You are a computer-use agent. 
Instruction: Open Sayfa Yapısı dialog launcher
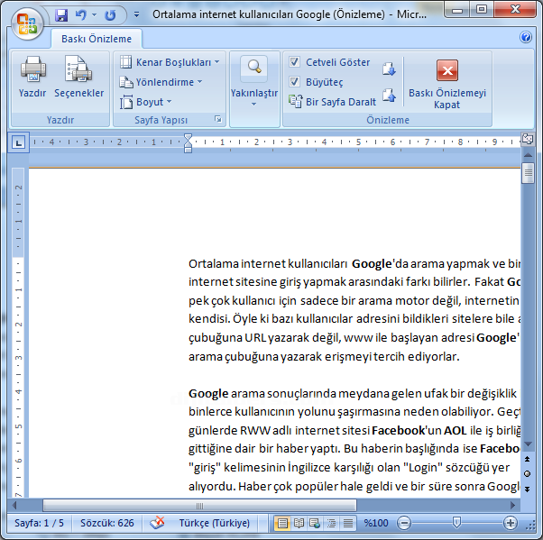217,119
